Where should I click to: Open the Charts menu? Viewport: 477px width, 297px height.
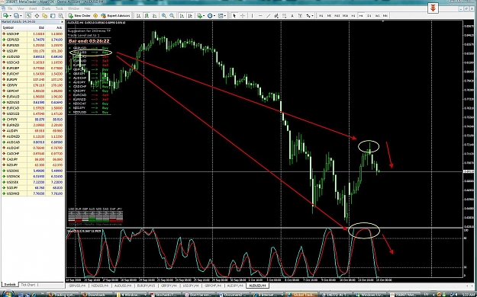click(46, 8)
